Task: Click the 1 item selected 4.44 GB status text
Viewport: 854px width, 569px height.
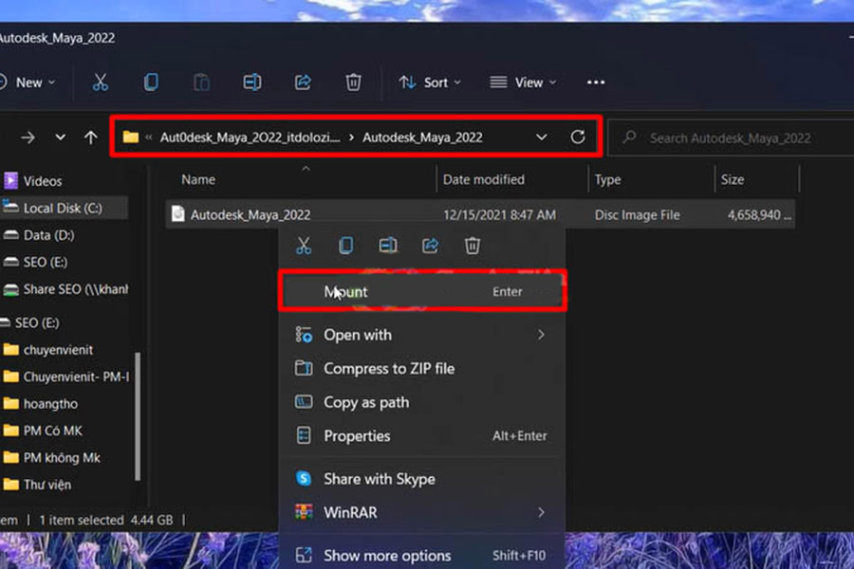Action: click(x=106, y=520)
